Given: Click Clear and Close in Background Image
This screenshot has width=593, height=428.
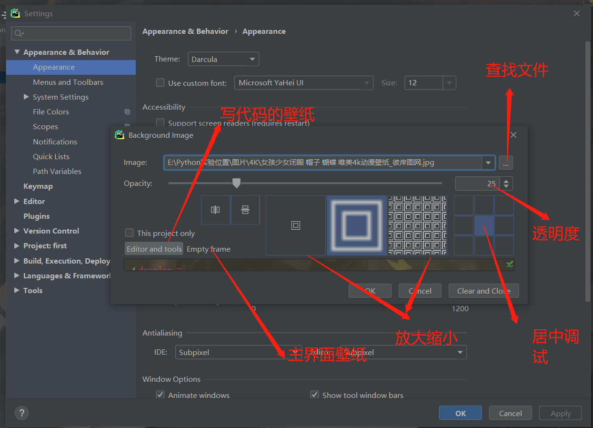Looking at the screenshot, I should tap(483, 291).
